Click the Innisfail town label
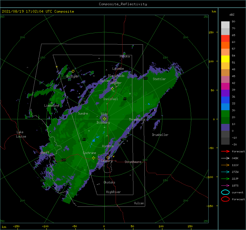Screen dimensions: 246x230 coord(110,99)
